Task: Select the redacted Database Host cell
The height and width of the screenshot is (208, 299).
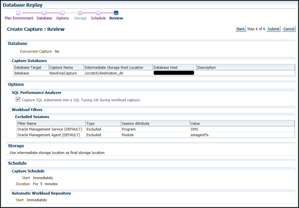Action: (174, 73)
